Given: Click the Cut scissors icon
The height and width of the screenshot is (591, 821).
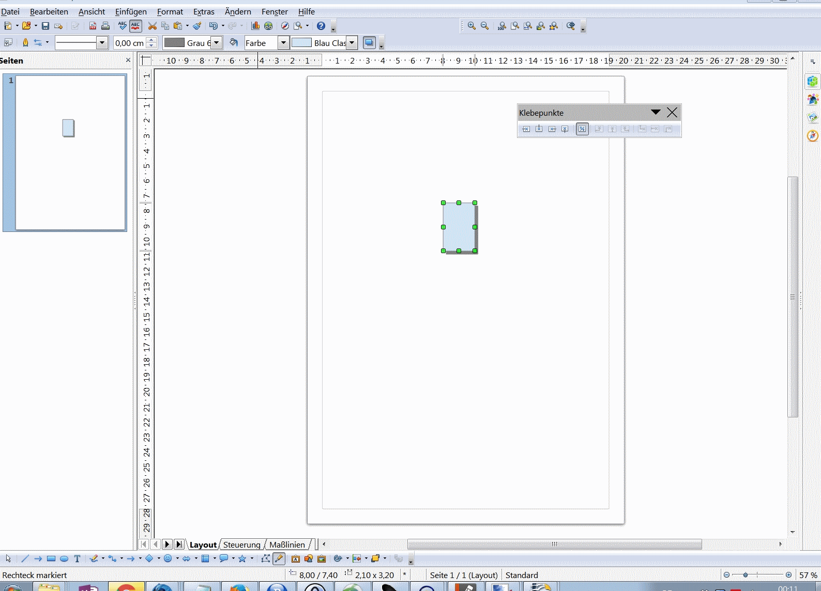Looking at the screenshot, I should pyautogui.click(x=152, y=26).
